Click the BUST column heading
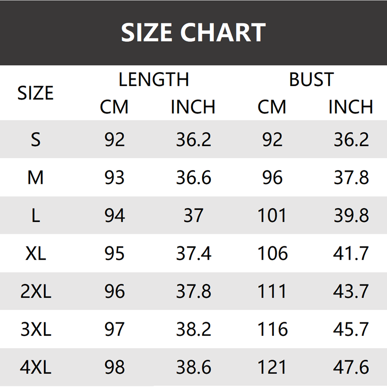 312,79
